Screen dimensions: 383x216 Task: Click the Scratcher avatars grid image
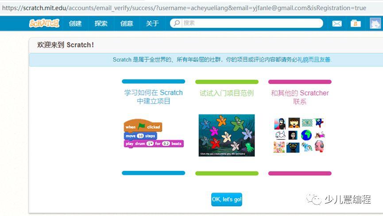pyautogui.click(x=300, y=135)
